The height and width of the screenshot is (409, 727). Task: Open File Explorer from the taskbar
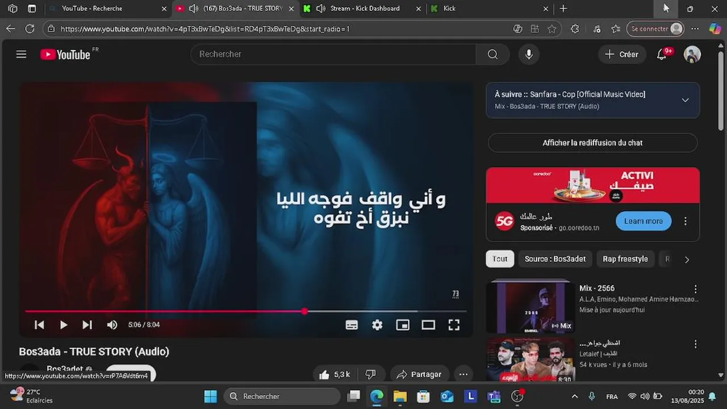[x=400, y=397]
